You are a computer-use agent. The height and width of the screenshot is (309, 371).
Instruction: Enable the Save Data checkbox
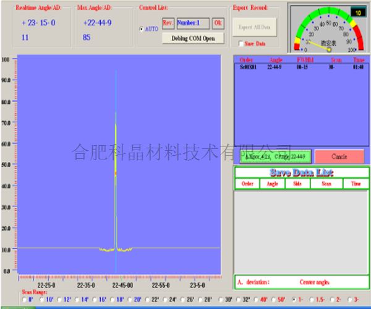pyautogui.click(x=241, y=44)
